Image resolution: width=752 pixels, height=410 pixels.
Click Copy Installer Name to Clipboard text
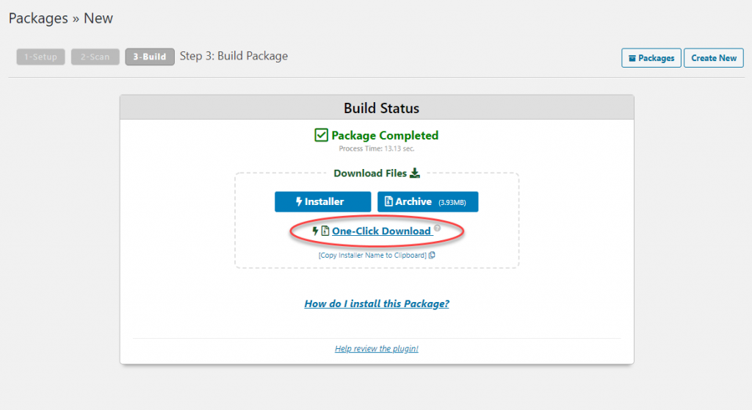point(372,256)
